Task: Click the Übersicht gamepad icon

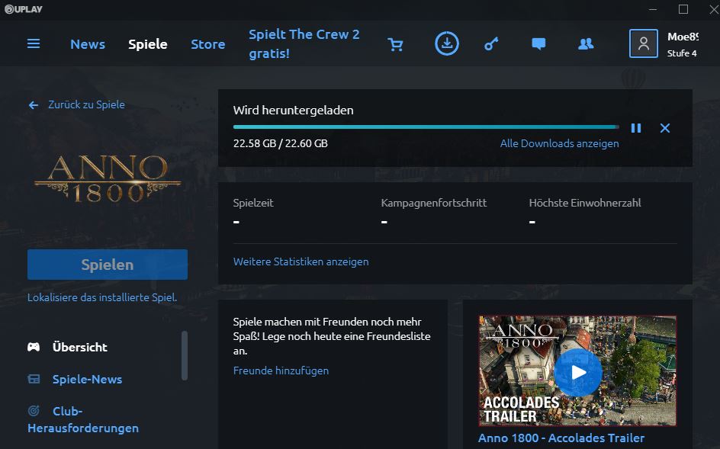Action: tap(34, 347)
